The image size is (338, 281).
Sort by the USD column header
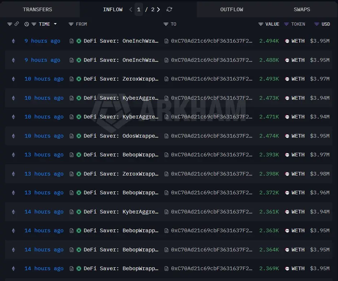[326, 24]
